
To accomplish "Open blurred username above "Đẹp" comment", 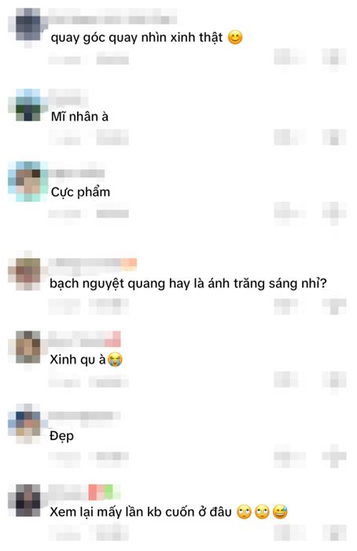I will click(x=85, y=416).
